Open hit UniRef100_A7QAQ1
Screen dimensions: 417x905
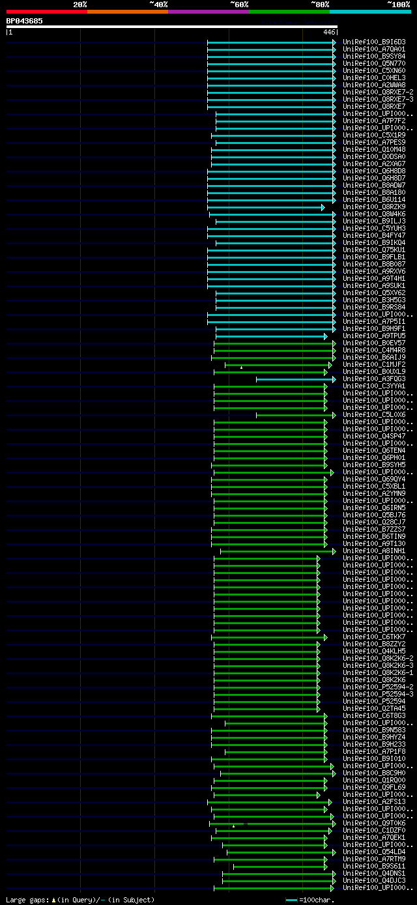pos(374,50)
